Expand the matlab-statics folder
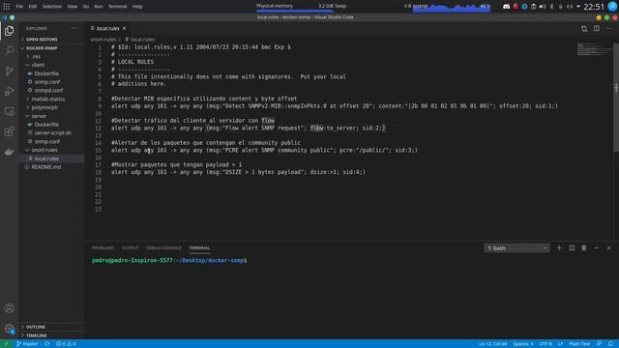 coord(51,99)
